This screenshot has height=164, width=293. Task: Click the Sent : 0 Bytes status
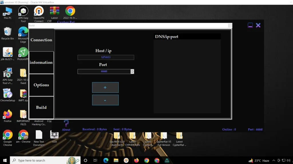click(122, 129)
